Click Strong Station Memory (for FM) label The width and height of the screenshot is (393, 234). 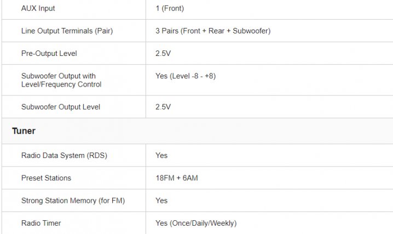click(73, 201)
